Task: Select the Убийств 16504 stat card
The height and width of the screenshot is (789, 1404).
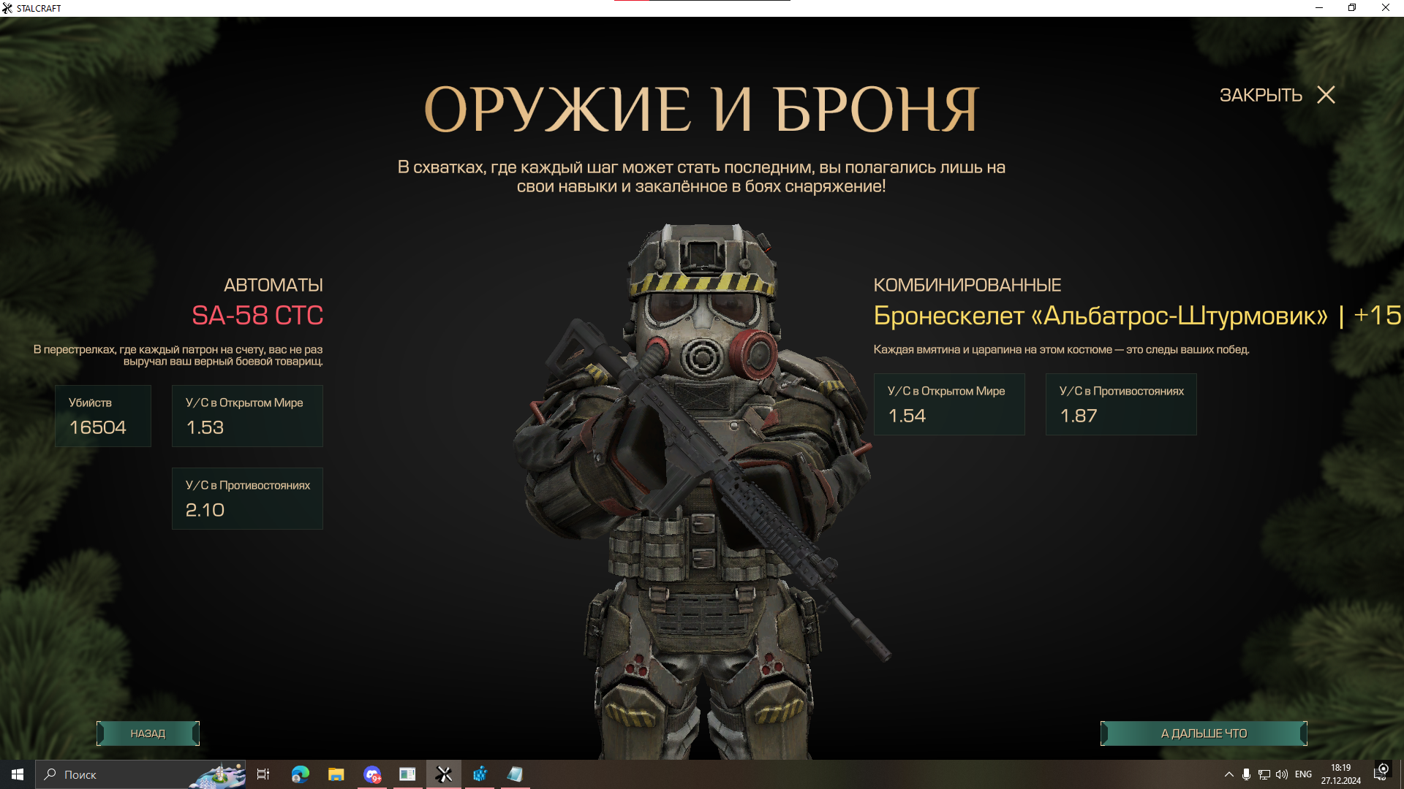Action: point(103,416)
